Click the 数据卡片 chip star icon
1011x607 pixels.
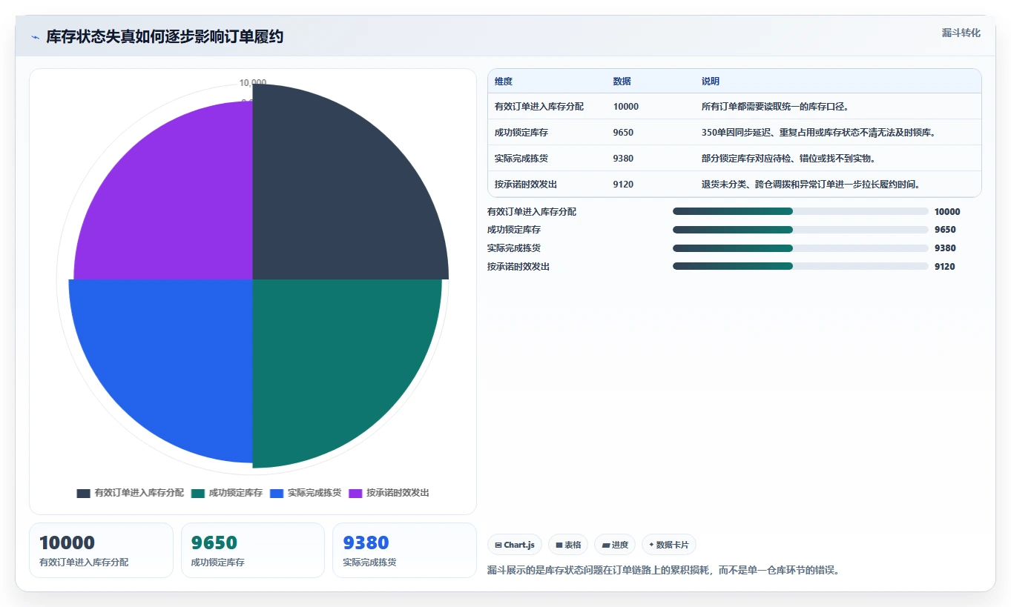[x=651, y=545]
